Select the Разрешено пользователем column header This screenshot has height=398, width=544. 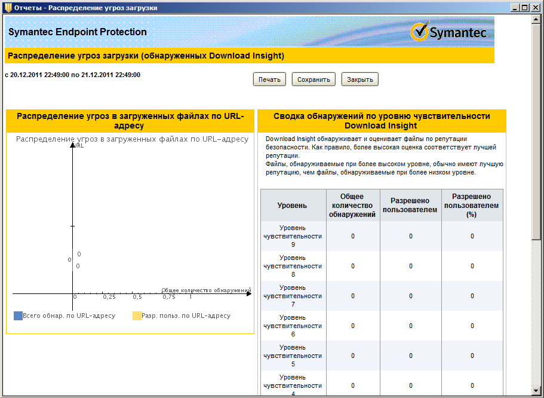[410, 205]
